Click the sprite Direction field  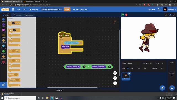point(162,68)
